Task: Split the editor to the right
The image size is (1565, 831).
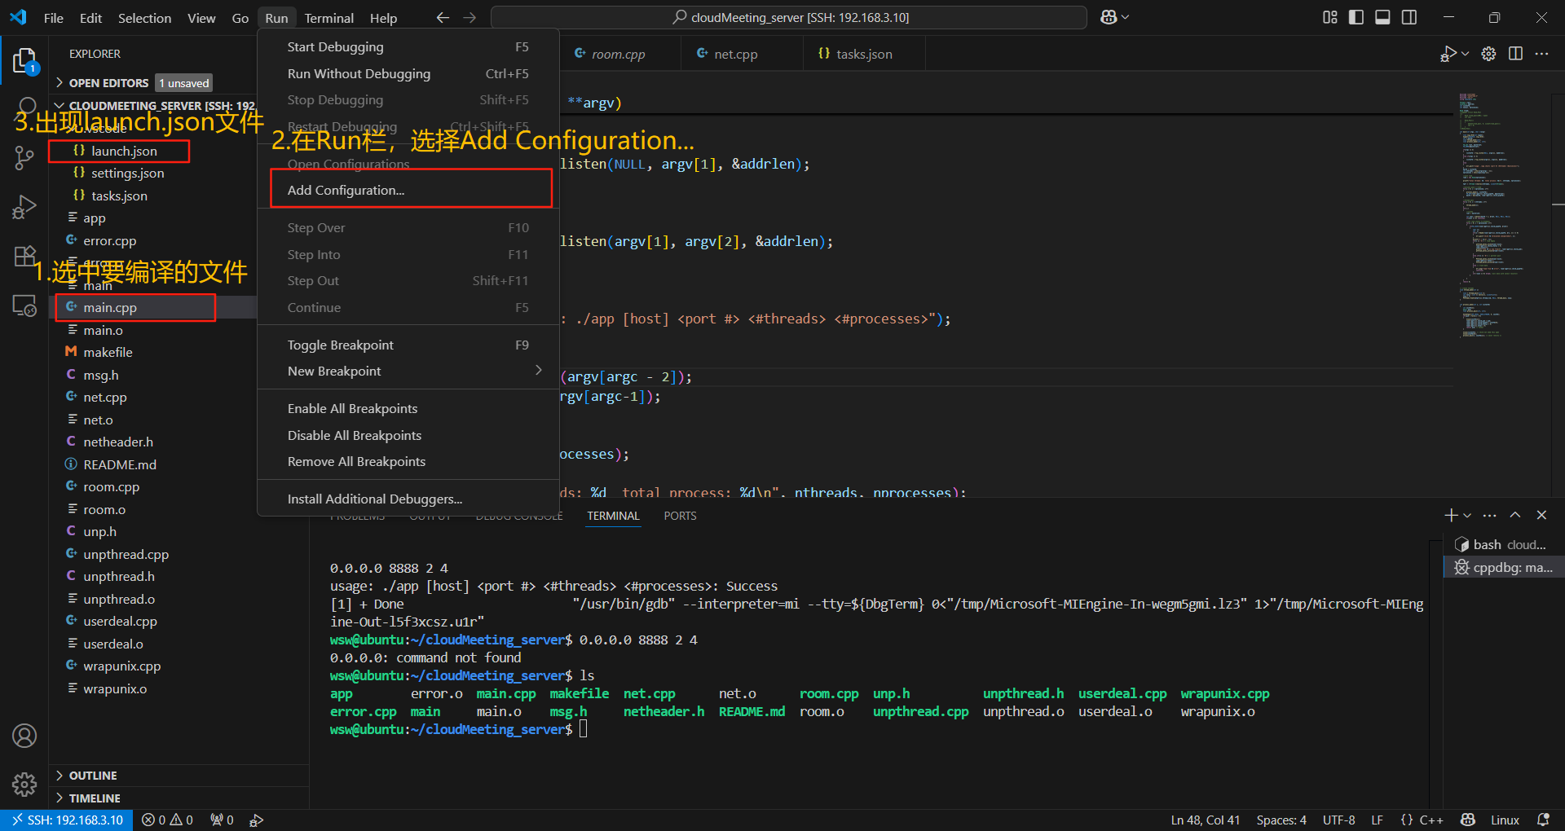Action: click(x=1516, y=53)
